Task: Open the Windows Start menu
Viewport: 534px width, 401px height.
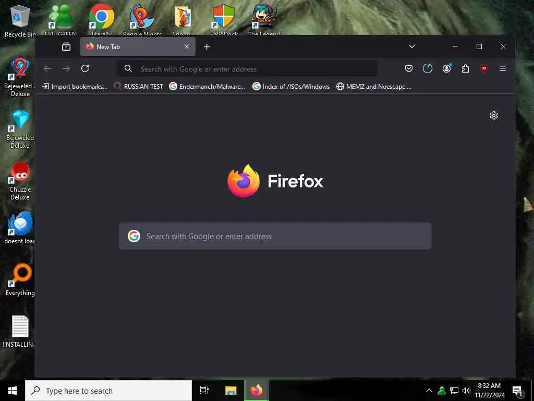Action: click(x=13, y=391)
